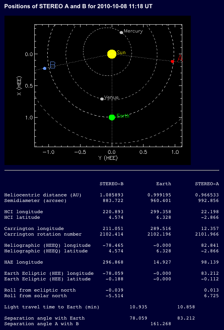
Task: Click the Heliocentric distance (AU) row label
Action: click(x=43, y=195)
